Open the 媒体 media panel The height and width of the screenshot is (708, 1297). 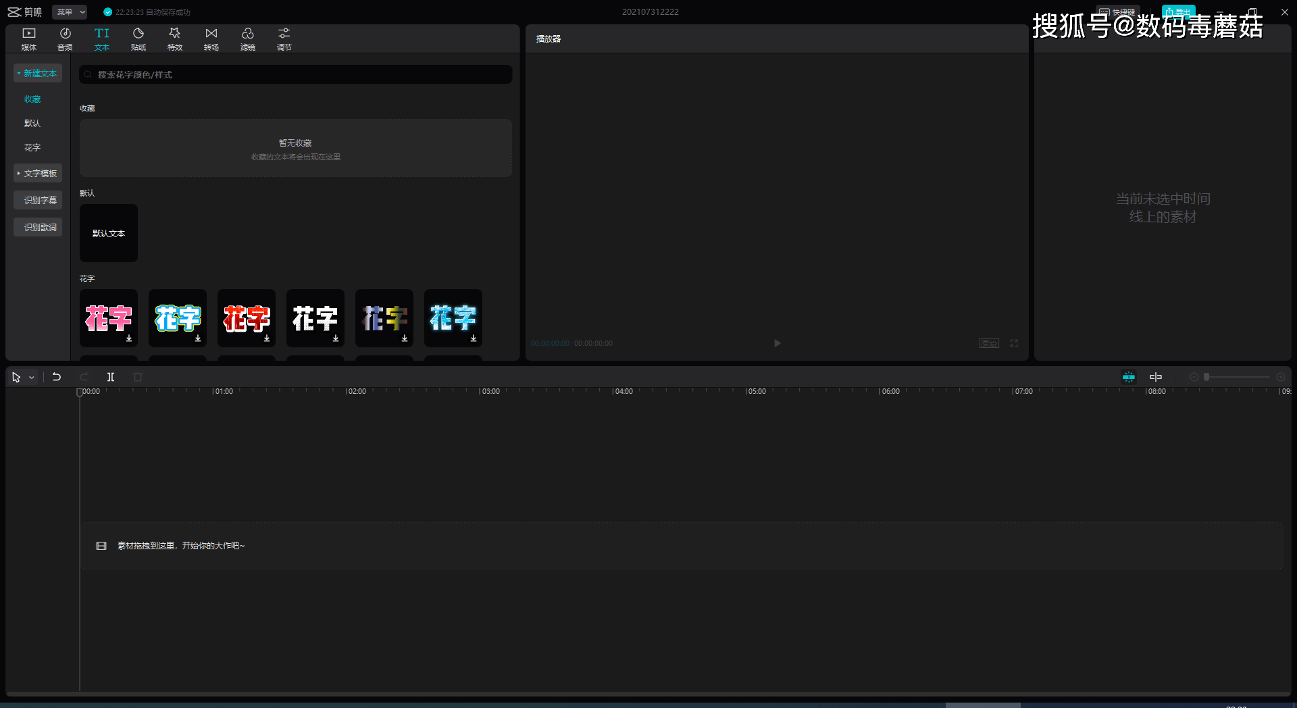pos(29,39)
